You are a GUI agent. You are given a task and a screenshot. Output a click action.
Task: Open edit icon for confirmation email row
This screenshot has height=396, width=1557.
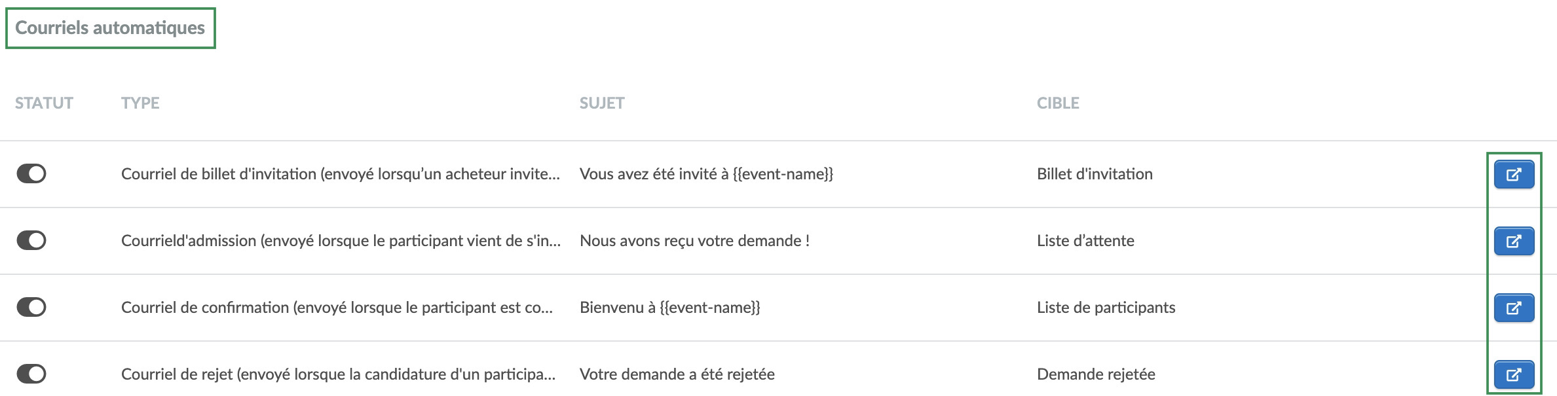[1514, 308]
